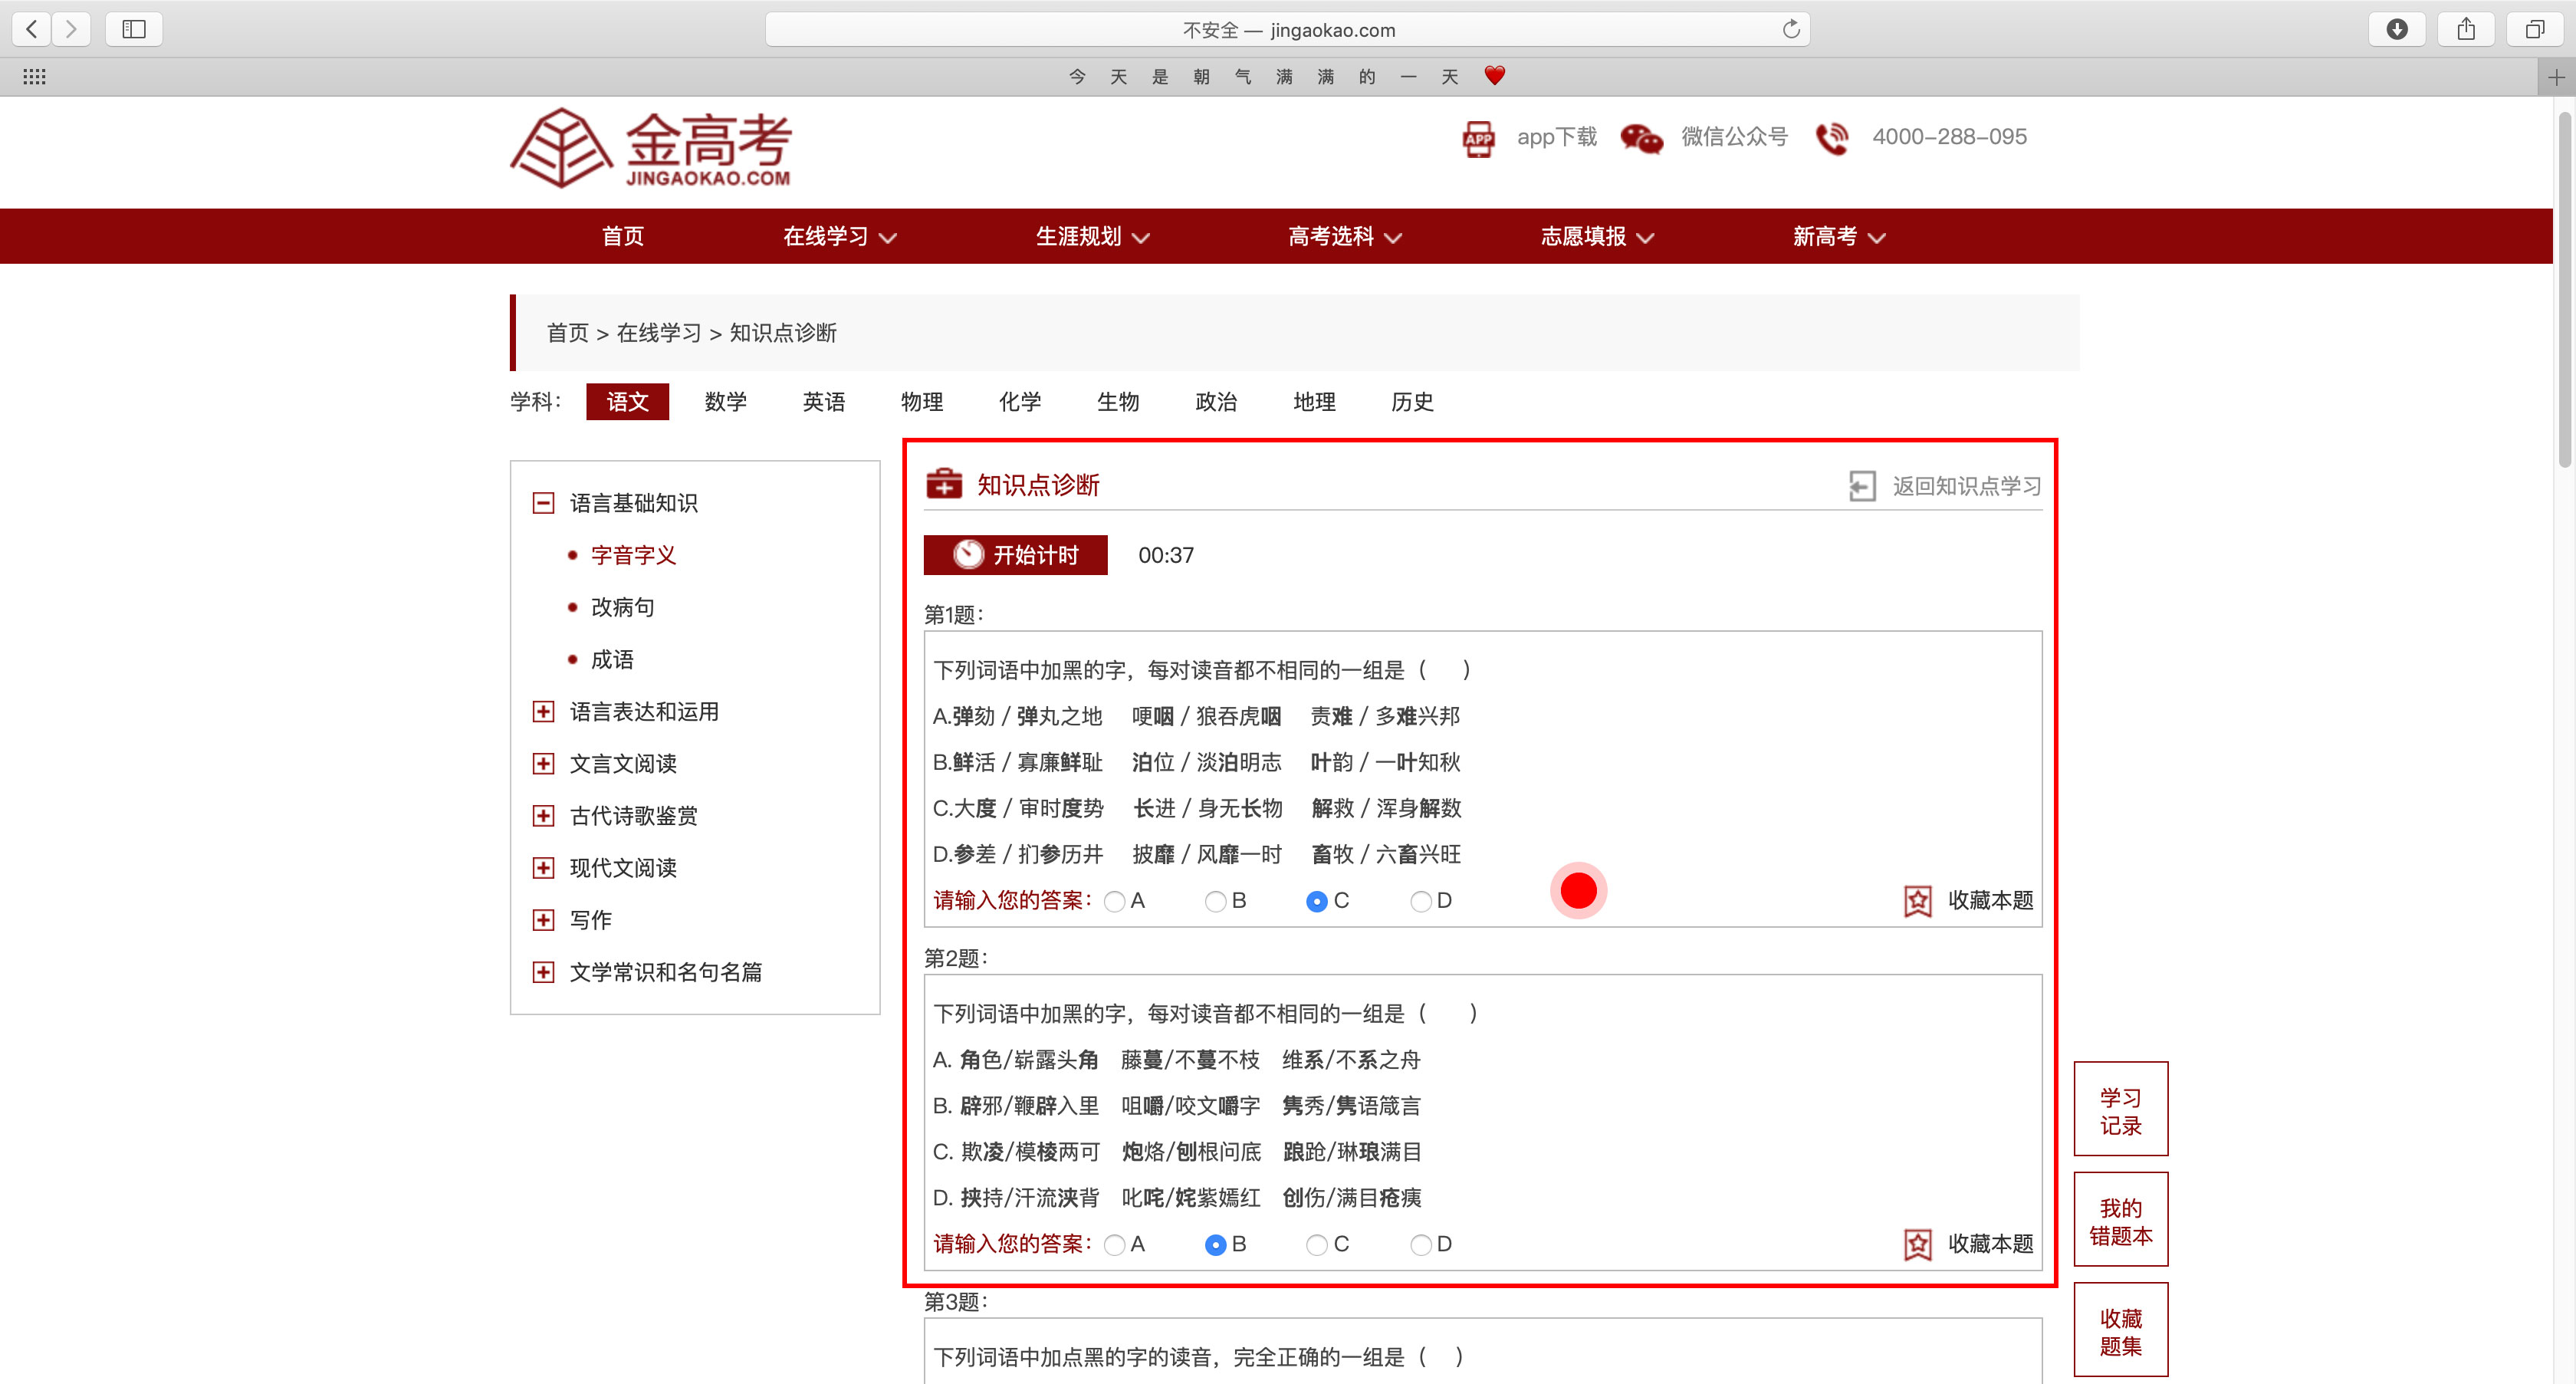Expand the 文言文阅读 tree section
This screenshot has height=1384, width=2576.
click(543, 764)
